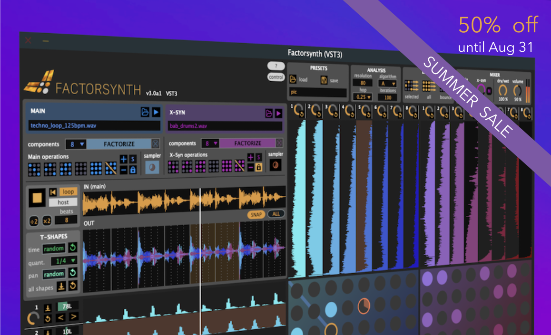Toggle the blue lock in Main operations
The width and height of the screenshot is (551, 335).
[133, 170]
